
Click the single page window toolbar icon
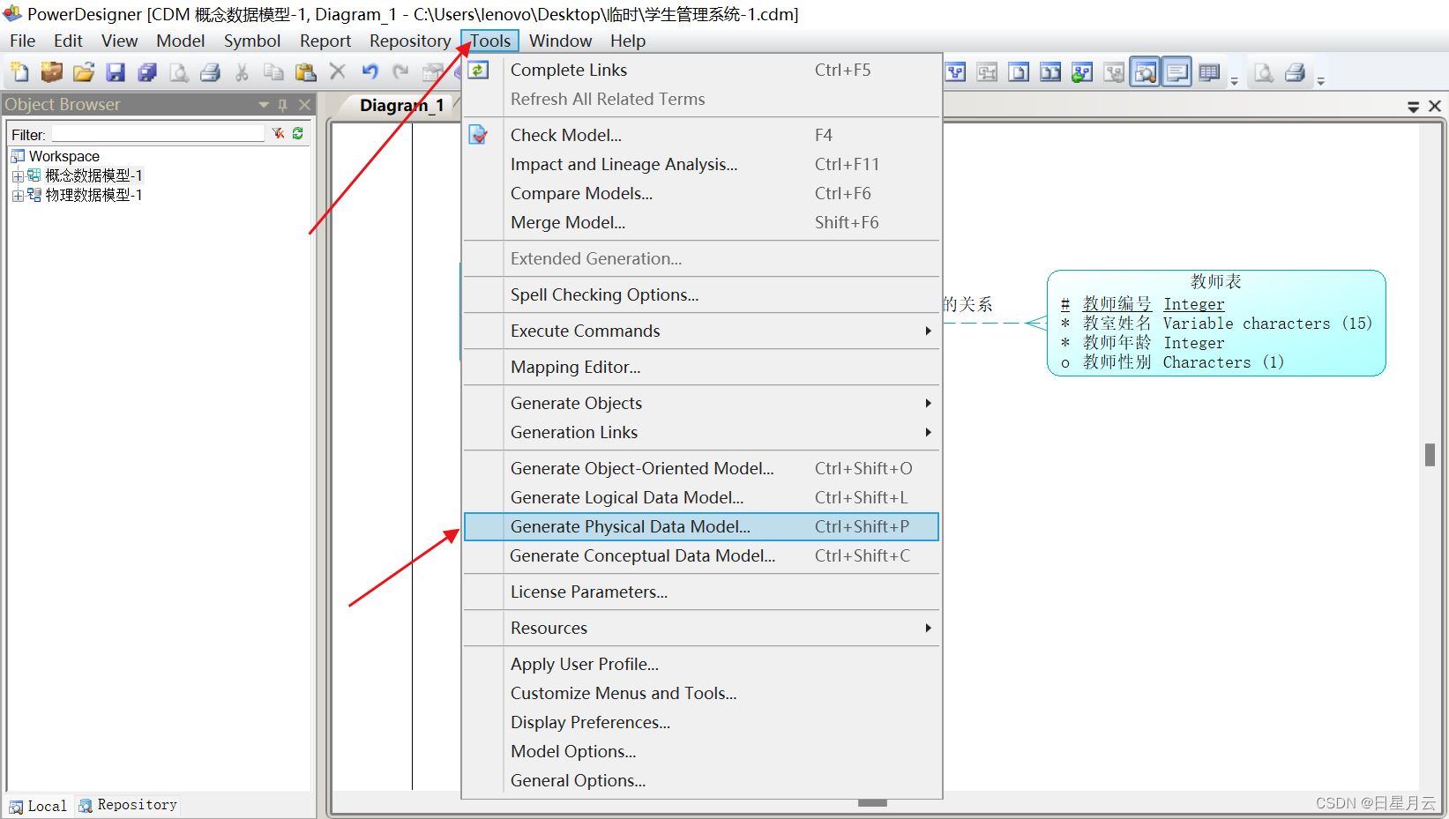pos(1019,72)
